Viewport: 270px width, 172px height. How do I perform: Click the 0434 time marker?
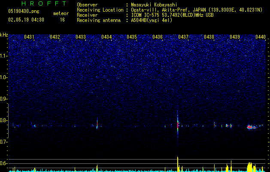click(x=106, y=37)
